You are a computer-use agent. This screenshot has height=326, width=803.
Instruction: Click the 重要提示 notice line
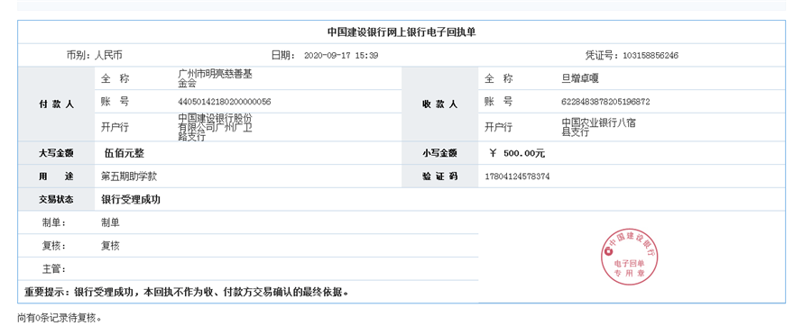tap(188, 293)
